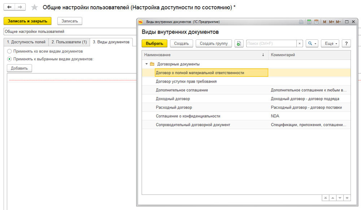Select 'Применять к выбранным видам документов' radio button
Viewport: 361px width, 210px height.
(10, 59)
